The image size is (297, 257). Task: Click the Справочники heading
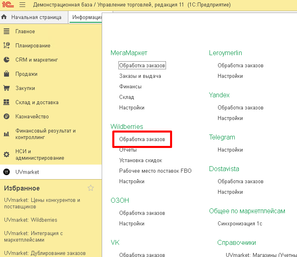point(236,242)
